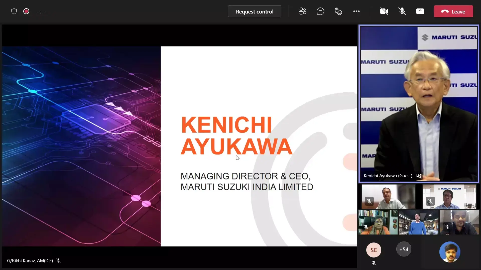Click the Request control button
The height and width of the screenshot is (270, 481).
255,11
